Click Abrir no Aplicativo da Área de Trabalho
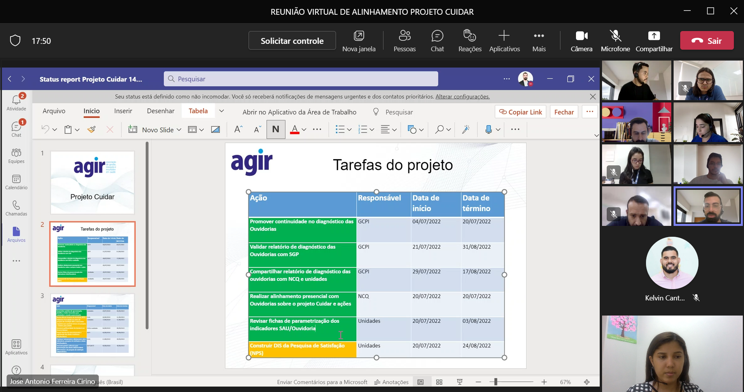Screen dimensions: 744x392 pos(299,112)
